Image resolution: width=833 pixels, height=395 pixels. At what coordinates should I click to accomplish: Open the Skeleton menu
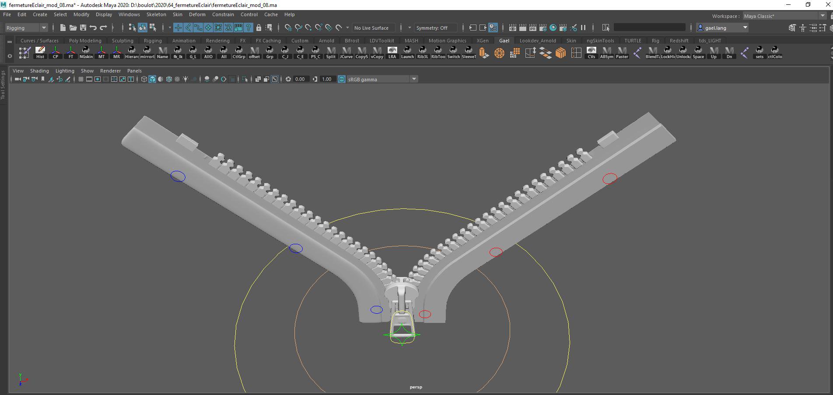coord(156,14)
